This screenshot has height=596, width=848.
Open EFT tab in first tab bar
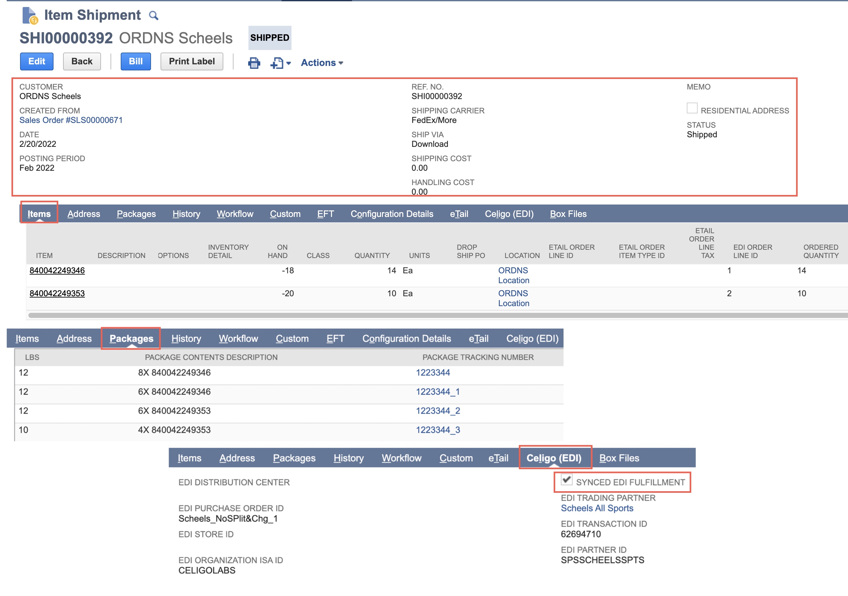point(325,214)
